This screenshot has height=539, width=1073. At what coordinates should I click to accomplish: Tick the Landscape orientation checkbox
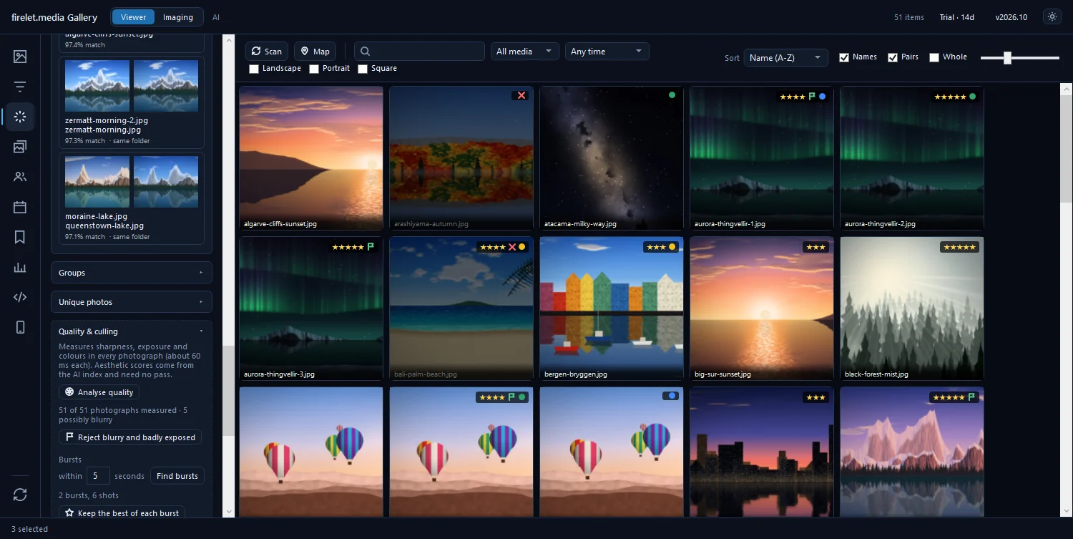pos(254,69)
